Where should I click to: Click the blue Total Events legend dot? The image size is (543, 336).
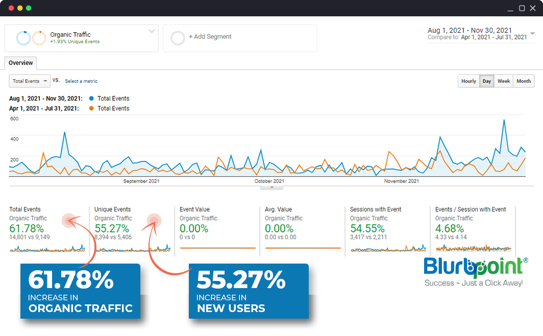(91, 98)
